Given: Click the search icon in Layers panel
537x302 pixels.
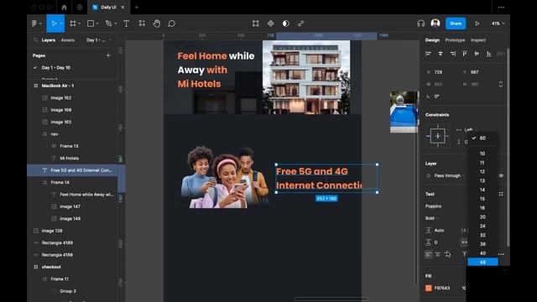Looking at the screenshot, I should (x=35, y=40).
